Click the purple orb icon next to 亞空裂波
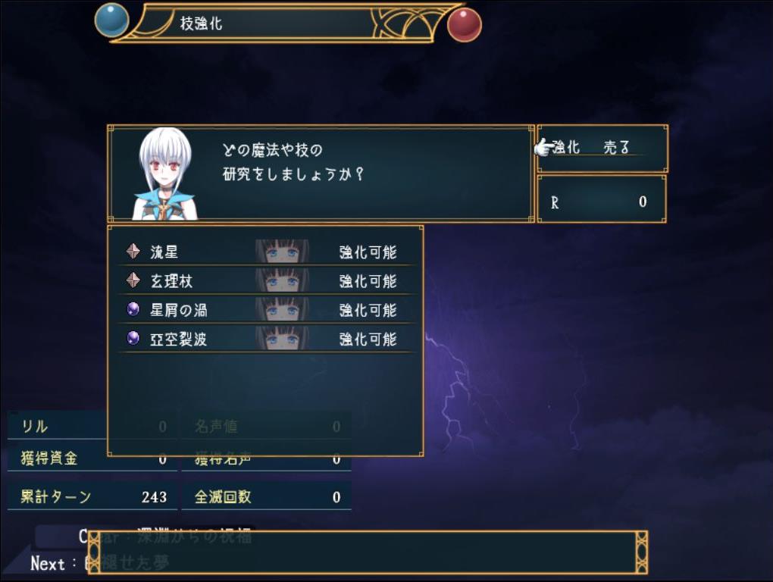This screenshot has height=582, width=773. (x=133, y=338)
